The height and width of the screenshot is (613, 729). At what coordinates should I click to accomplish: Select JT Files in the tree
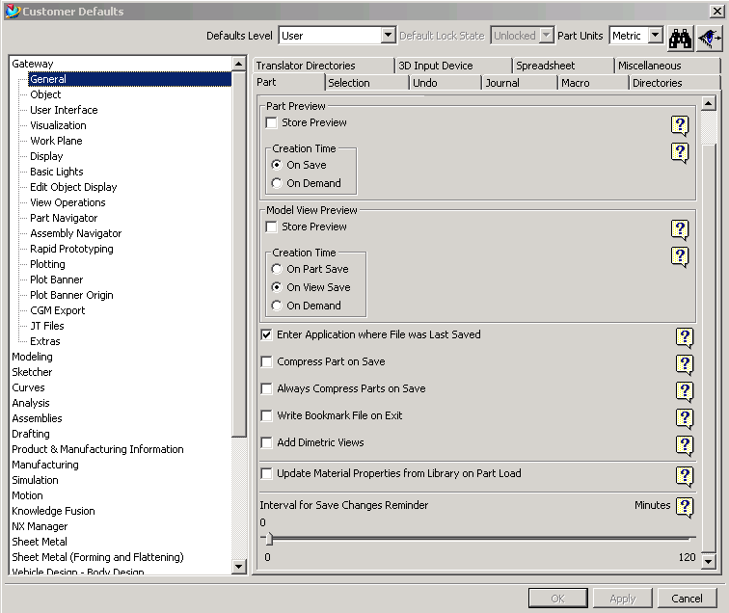tap(47, 326)
